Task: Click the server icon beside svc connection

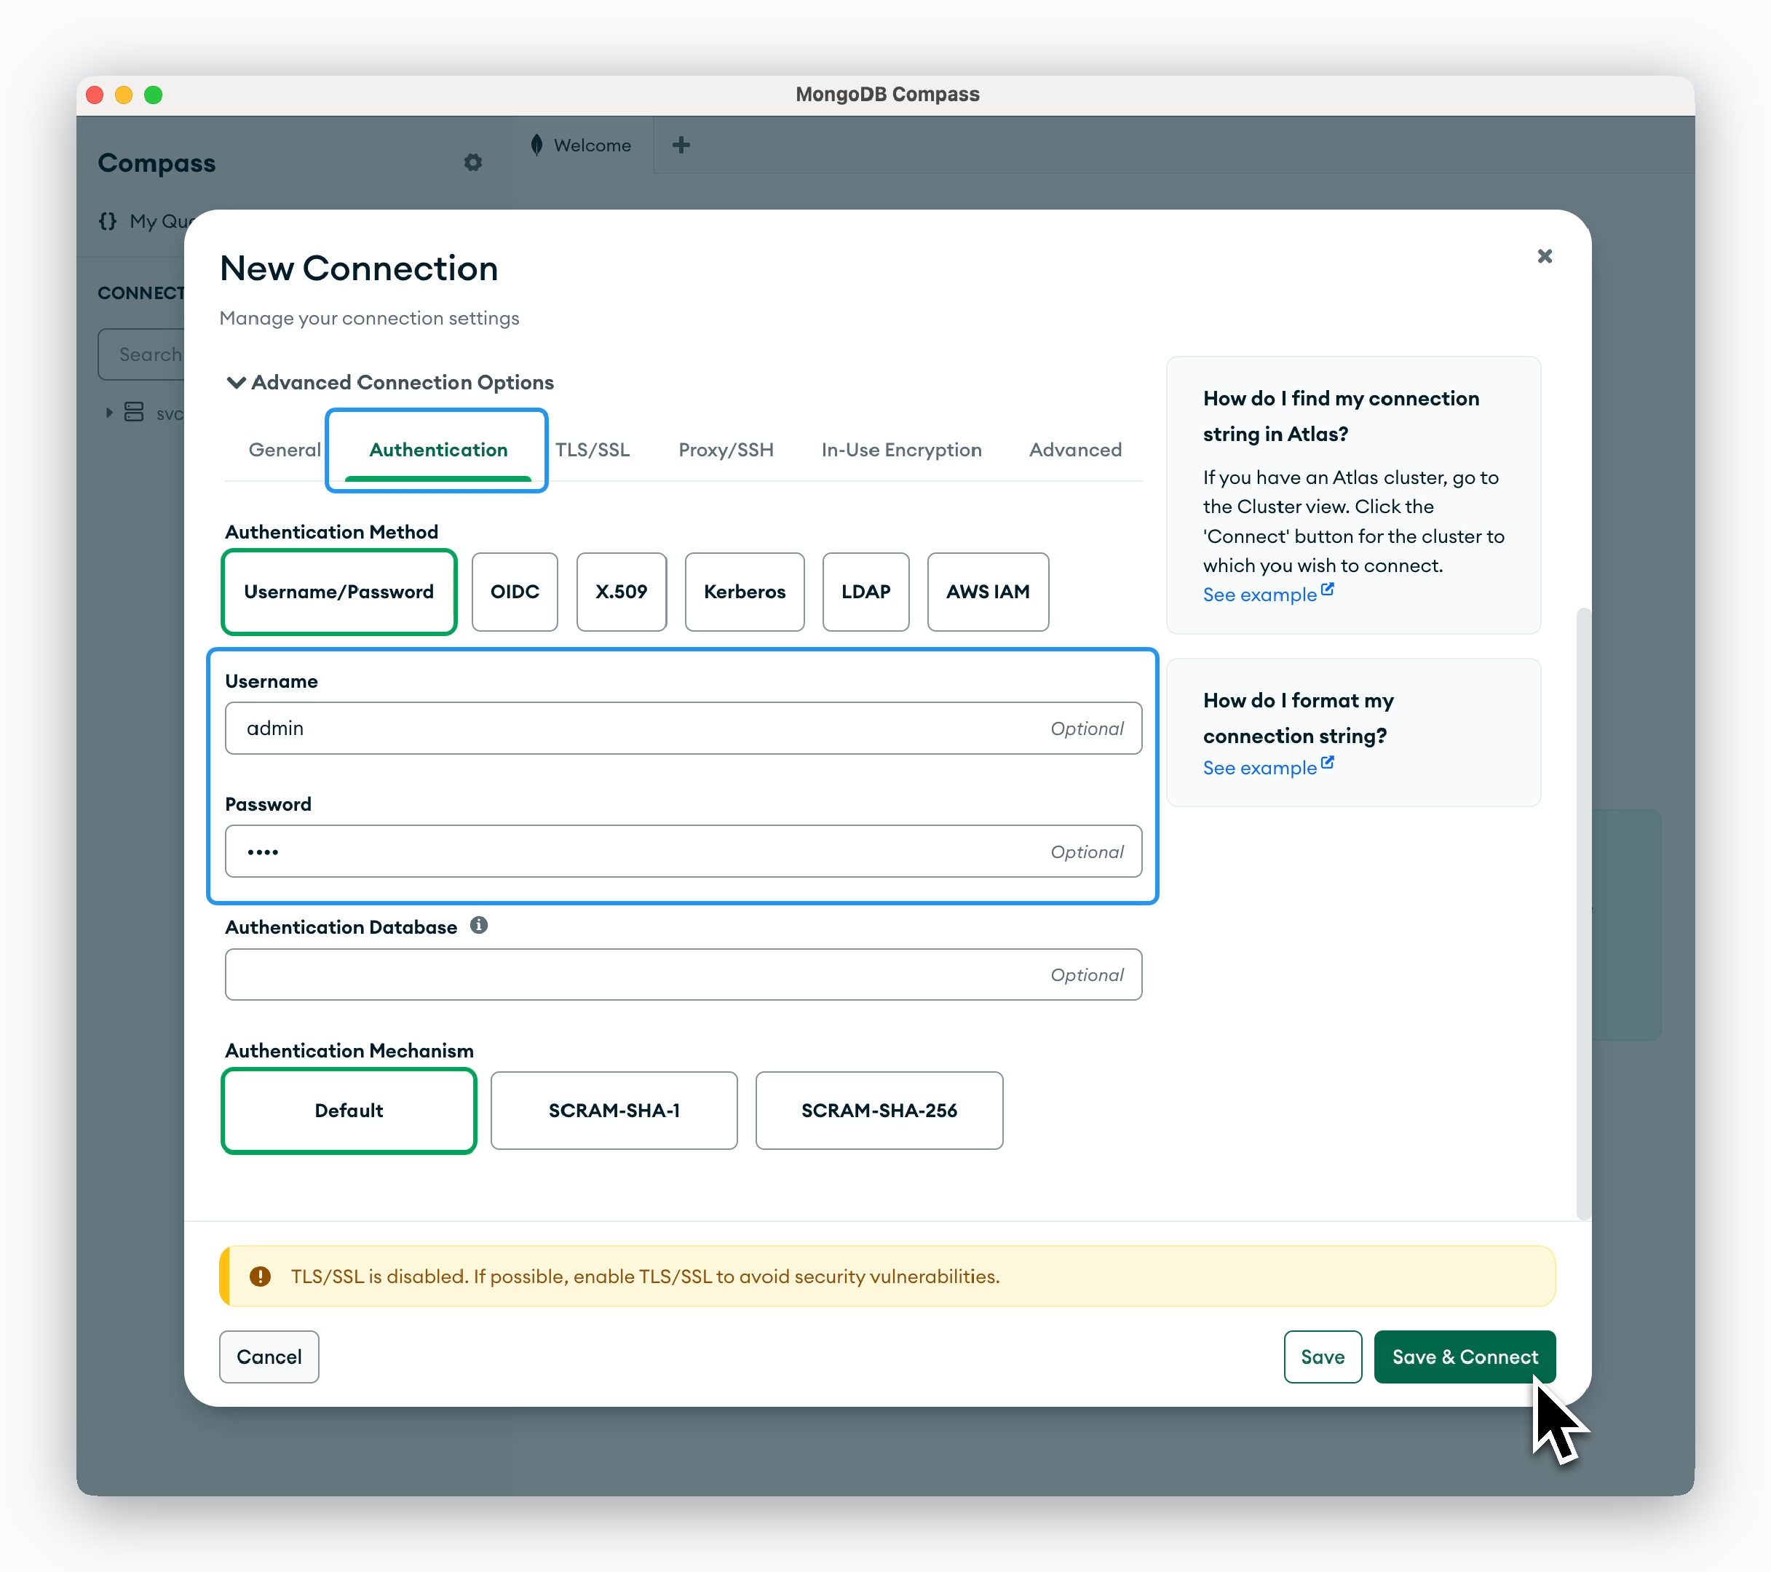Action: click(134, 412)
